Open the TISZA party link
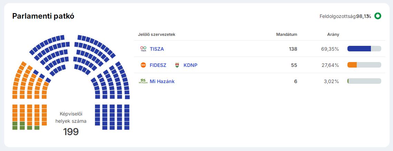The width and height of the screenshot is (393, 151). click(x=157, y=49)
